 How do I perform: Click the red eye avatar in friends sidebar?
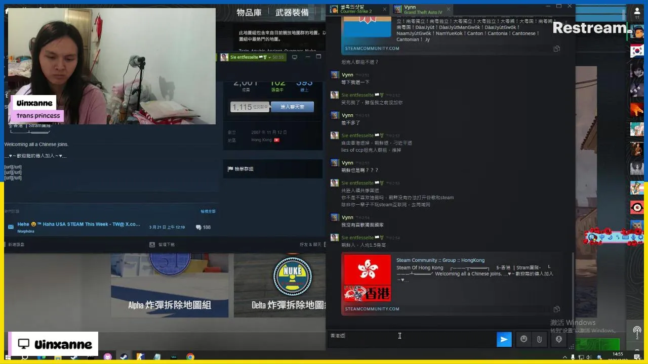(637, 207)
